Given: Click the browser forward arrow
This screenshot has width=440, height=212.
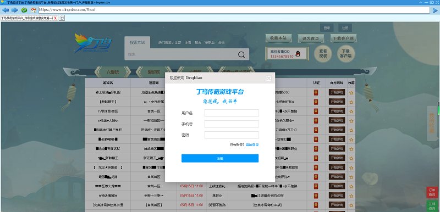Looking at the screenshot, I should point(15,10).
